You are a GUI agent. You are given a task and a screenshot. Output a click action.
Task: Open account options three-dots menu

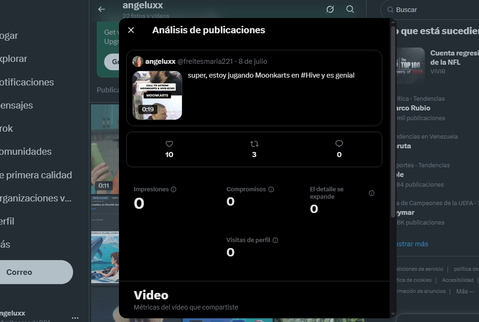coord(75,317)
